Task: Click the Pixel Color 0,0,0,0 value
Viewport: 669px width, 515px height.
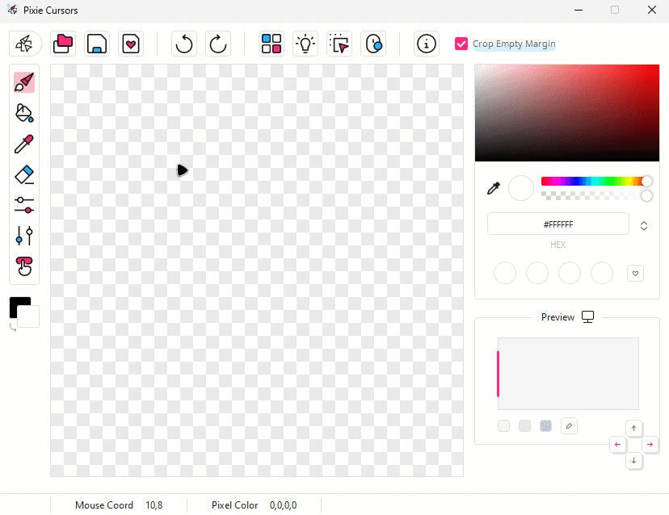Action: 284,505
